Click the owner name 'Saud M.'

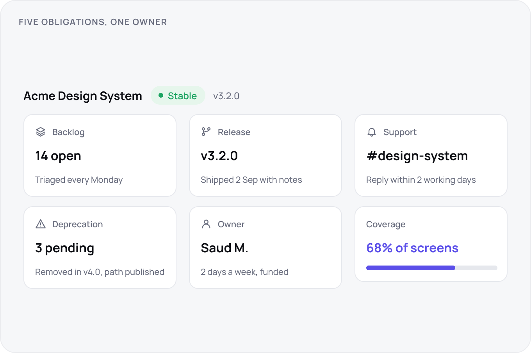225,248
